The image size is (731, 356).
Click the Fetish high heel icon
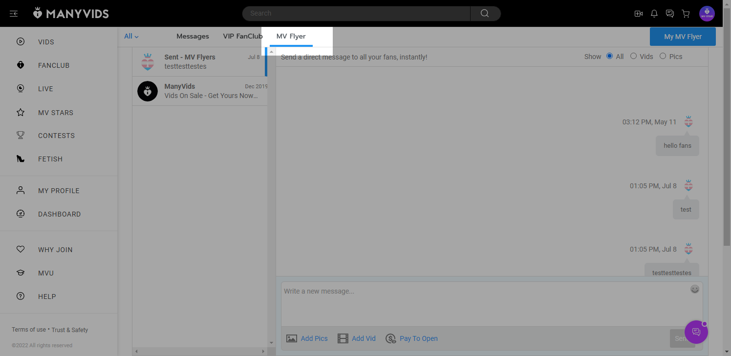coord(21,159)
